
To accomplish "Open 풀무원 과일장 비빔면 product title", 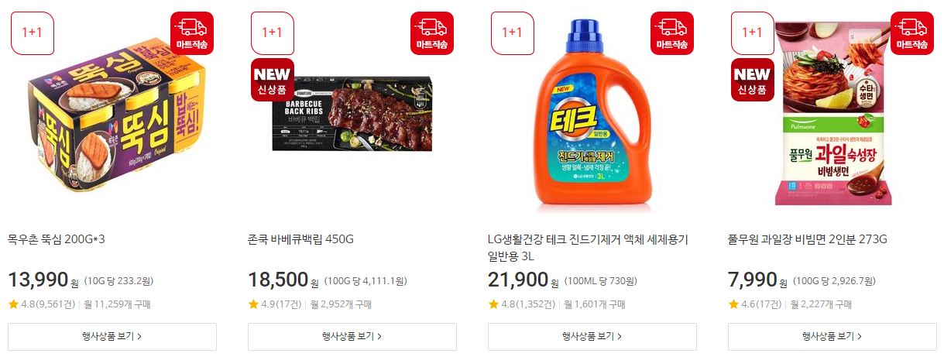I will [x=808, y=239].
